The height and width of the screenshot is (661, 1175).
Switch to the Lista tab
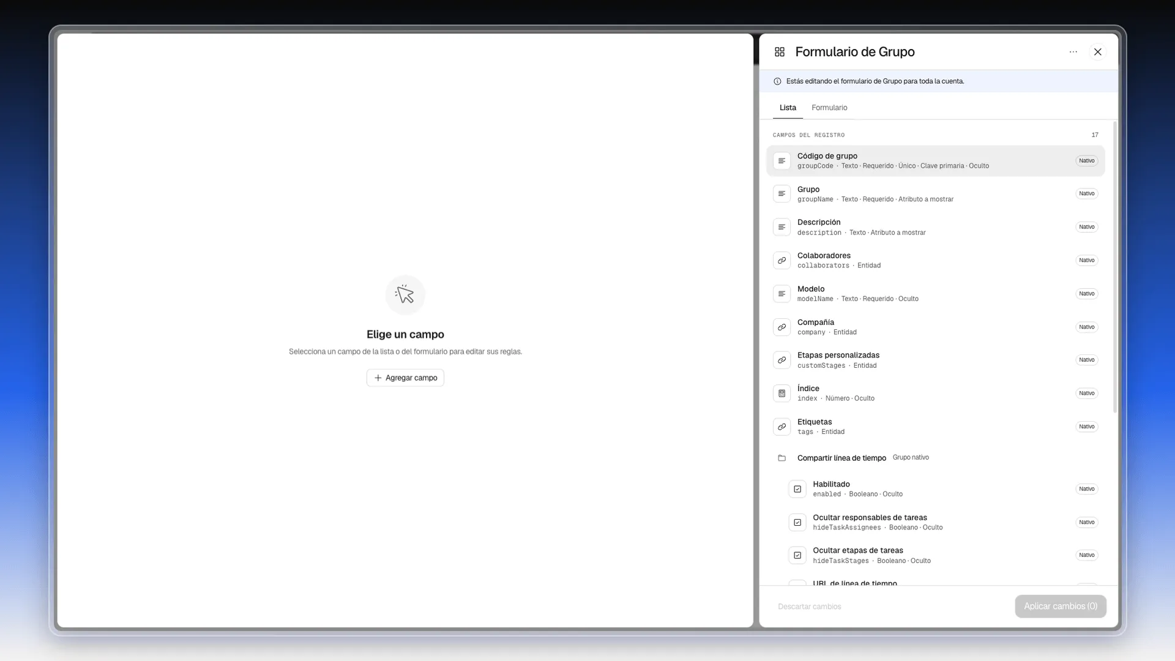[x=788, y=108]
